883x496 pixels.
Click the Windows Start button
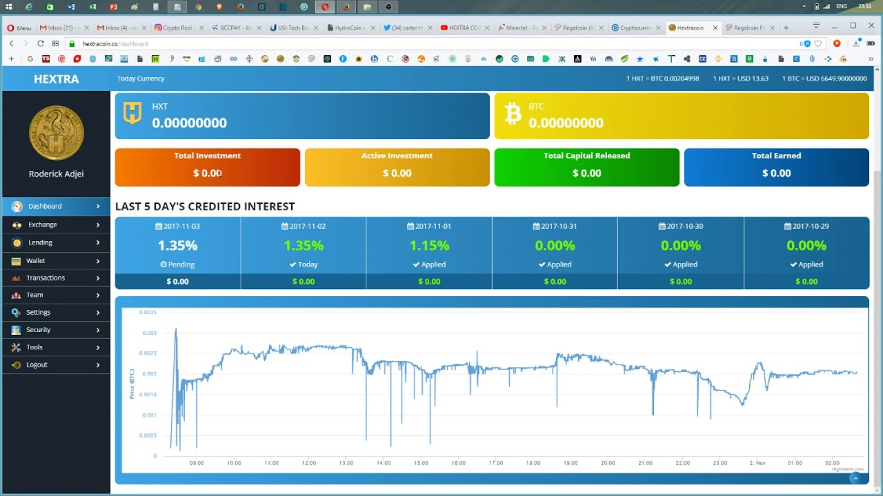8,7
